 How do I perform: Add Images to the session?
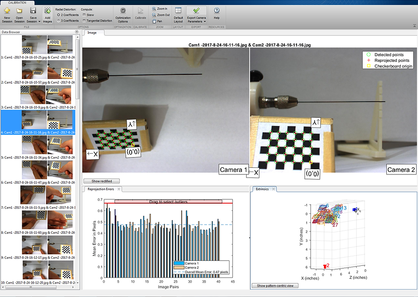pos(47,15)
